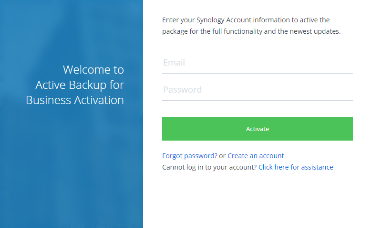
Task: Click the underline beneath the Email field
Action: (x=257, y=73)
